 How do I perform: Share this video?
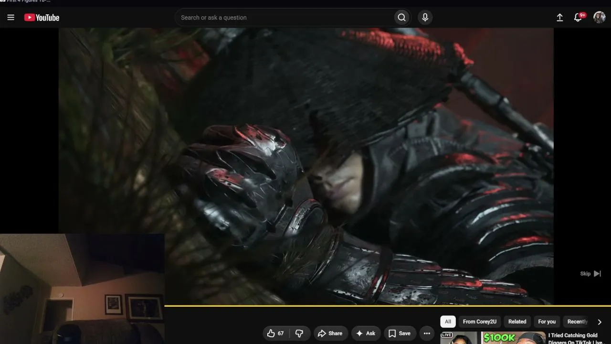tap(330, 333)
